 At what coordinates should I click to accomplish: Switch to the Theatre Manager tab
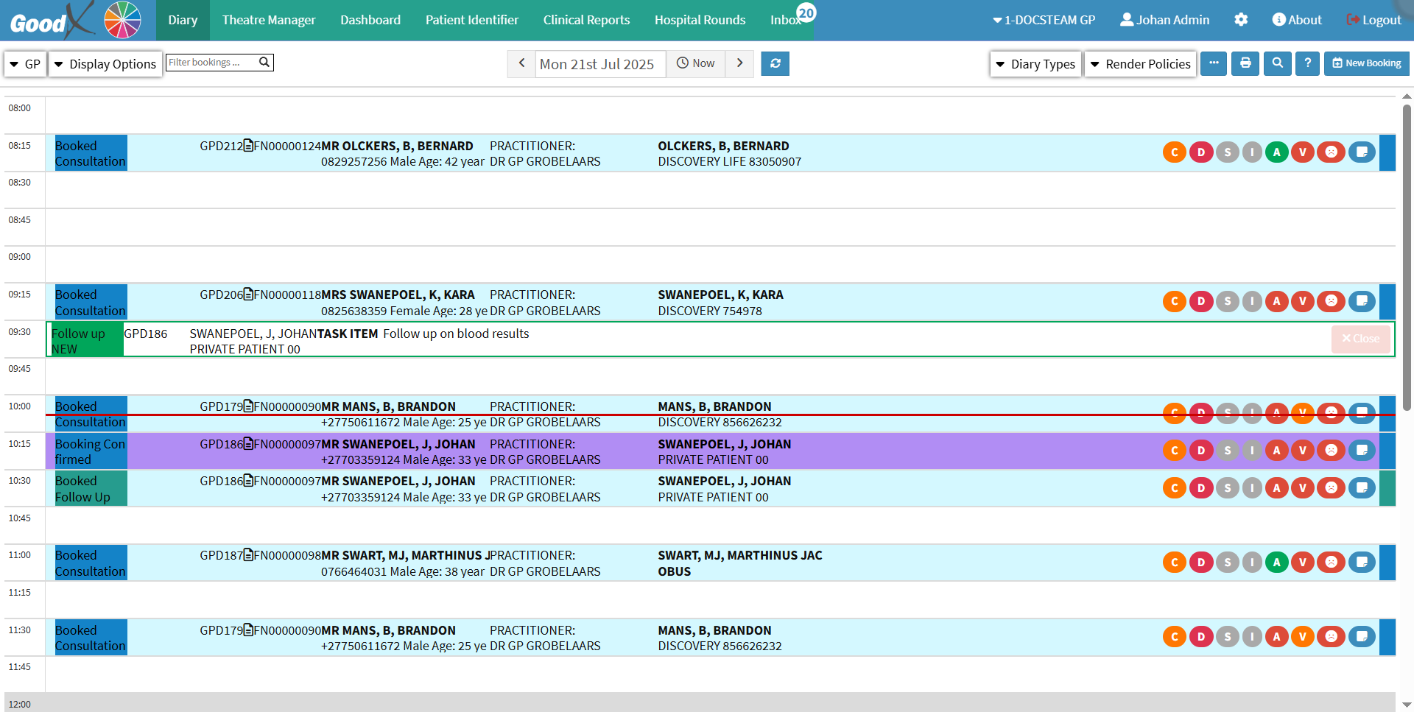pos(269,20)
